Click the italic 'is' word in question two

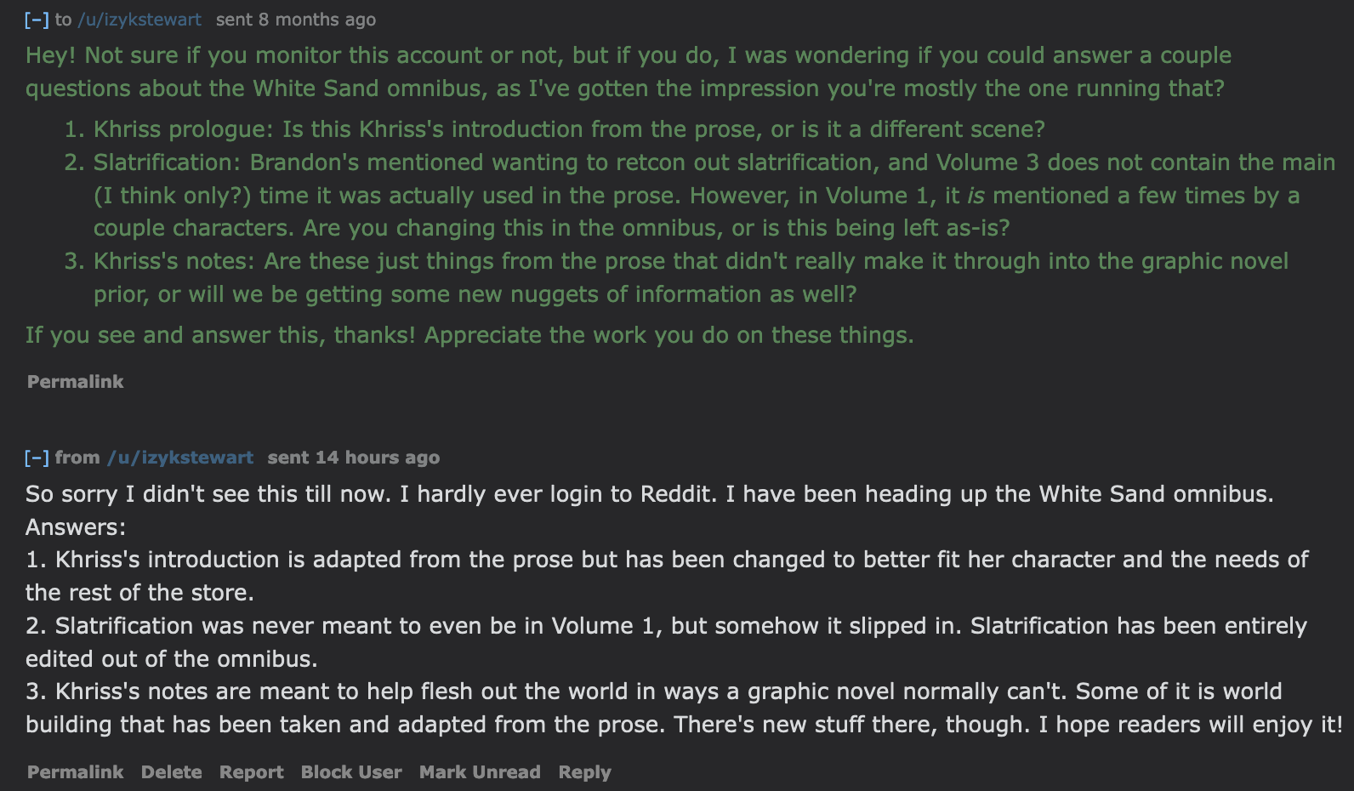(976, 196)
